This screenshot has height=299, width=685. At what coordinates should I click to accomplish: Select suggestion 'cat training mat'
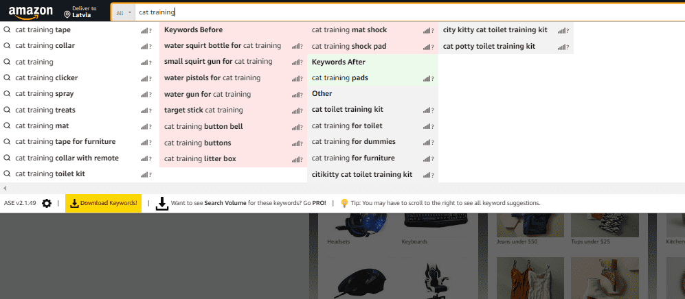[42, 125]
